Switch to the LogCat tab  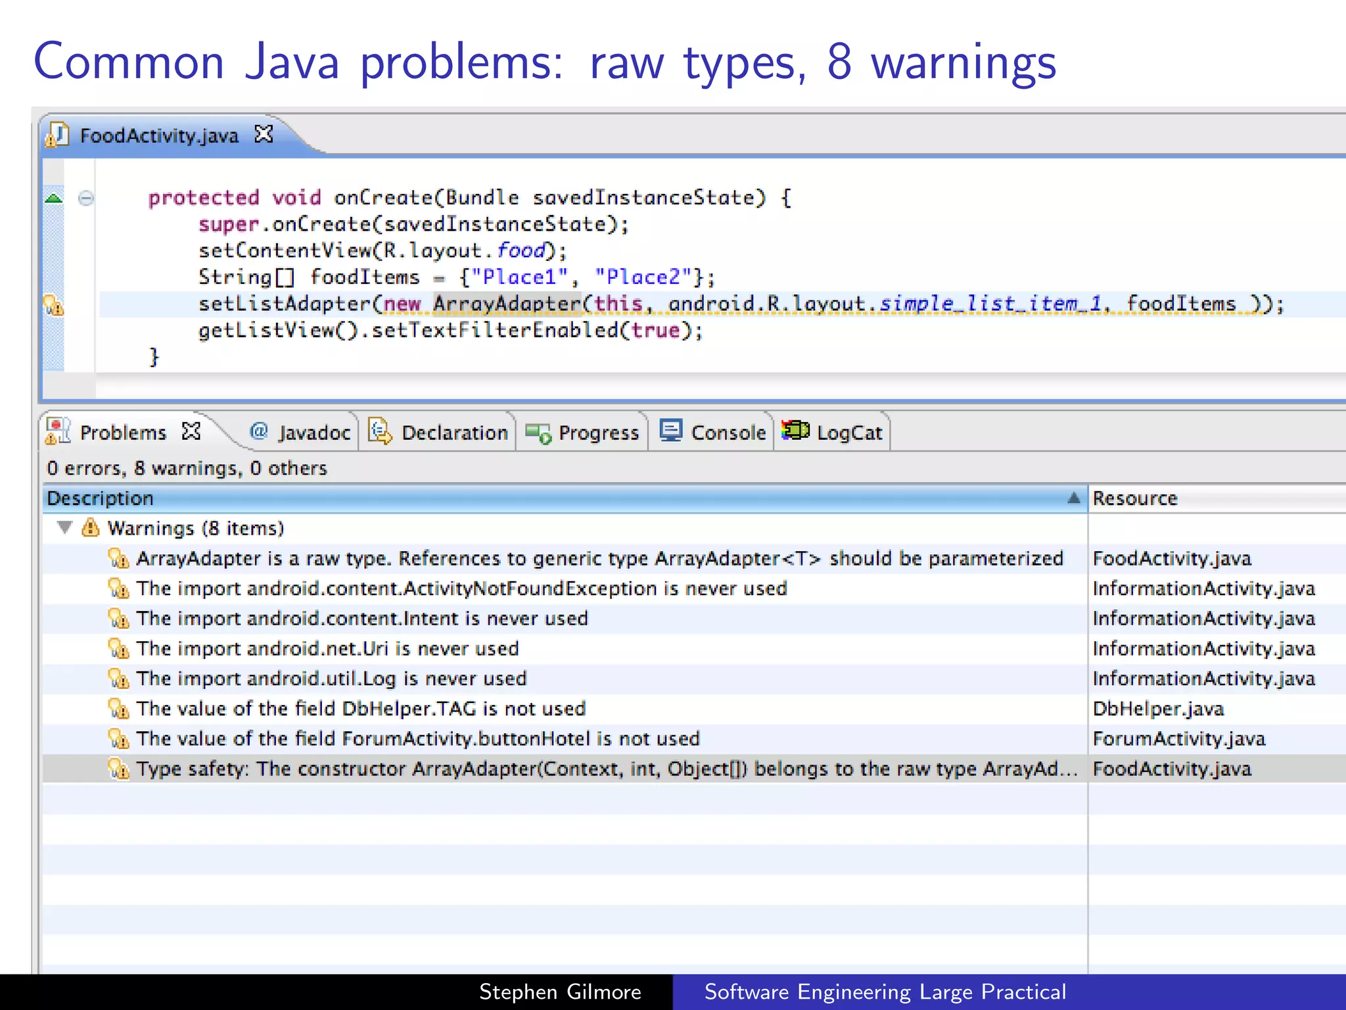coord(832,433)
